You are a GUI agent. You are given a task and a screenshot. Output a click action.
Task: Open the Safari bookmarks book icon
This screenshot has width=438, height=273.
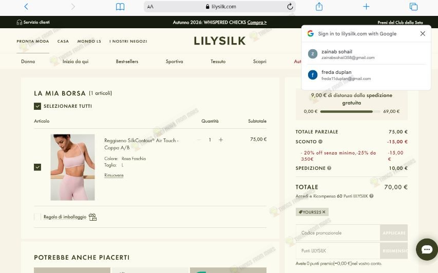click(x=120, y=7)
